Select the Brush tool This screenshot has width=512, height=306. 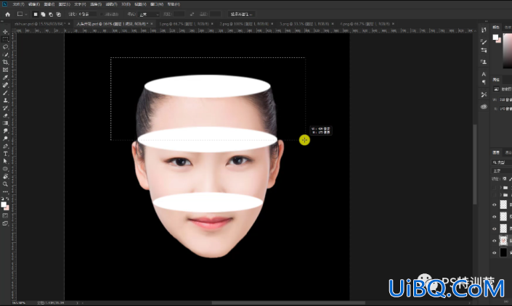(x=5, y=93)
